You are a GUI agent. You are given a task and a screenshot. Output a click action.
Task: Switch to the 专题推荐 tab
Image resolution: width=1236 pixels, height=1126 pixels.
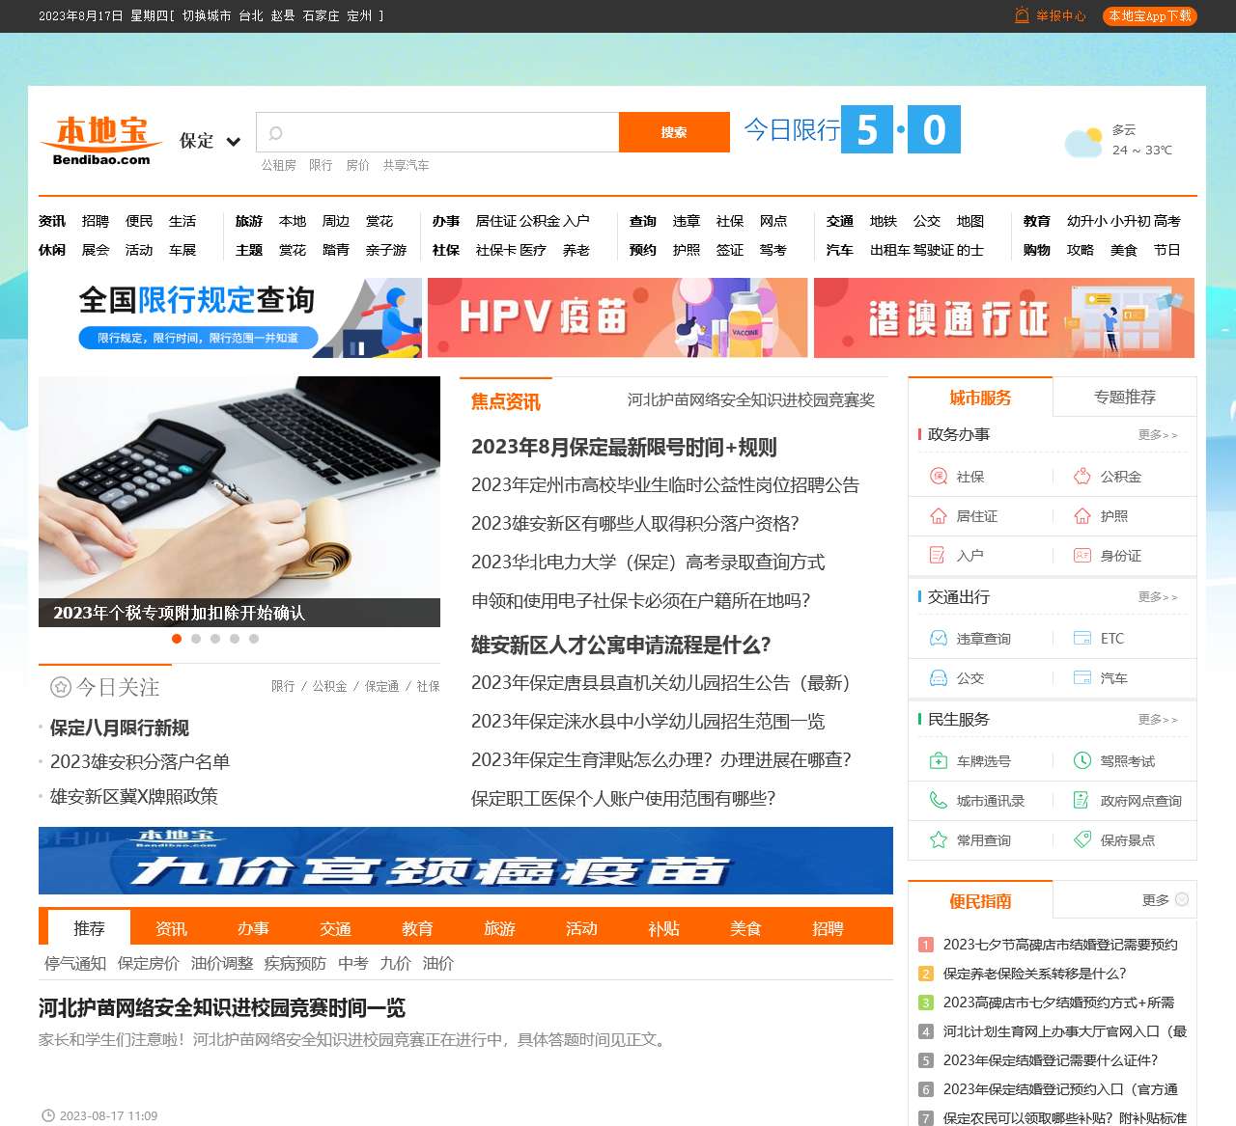[1125, 397]
